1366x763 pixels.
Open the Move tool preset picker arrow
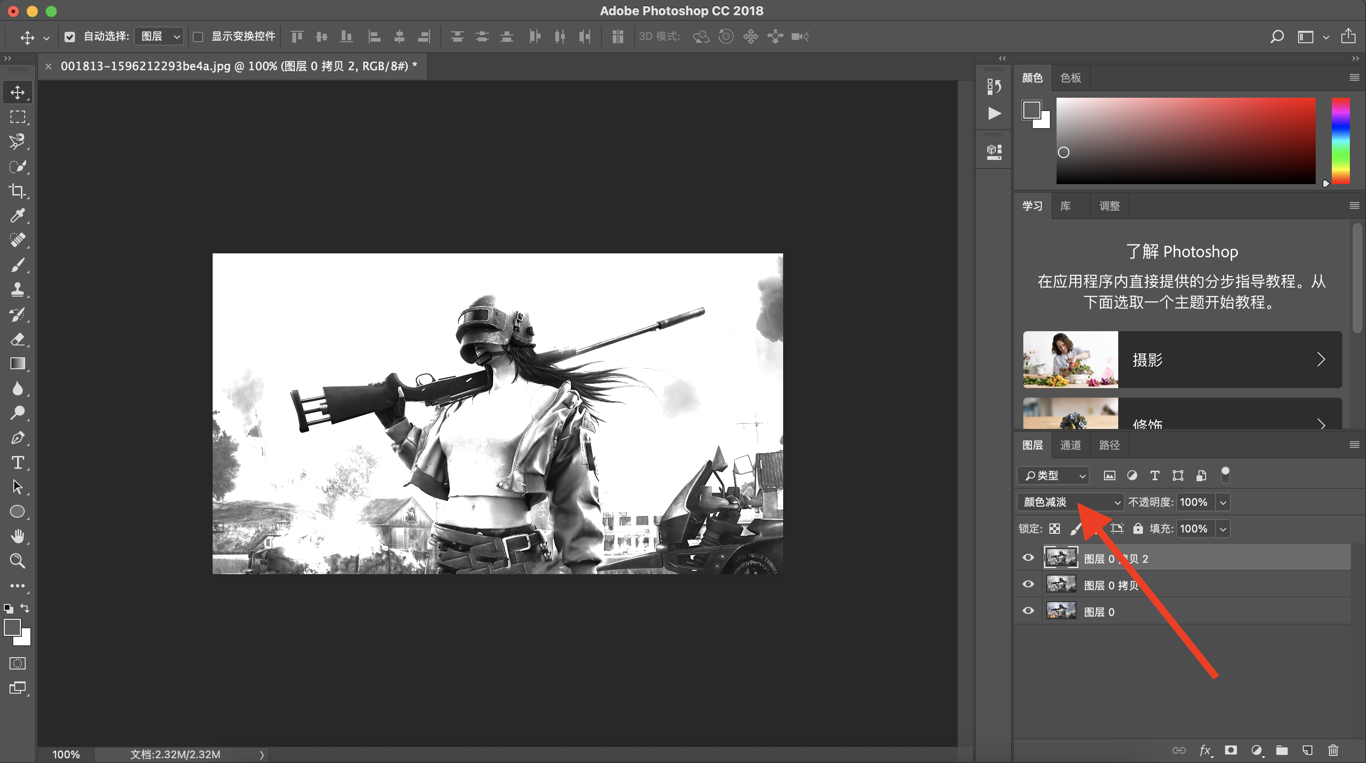pos(47,37)
